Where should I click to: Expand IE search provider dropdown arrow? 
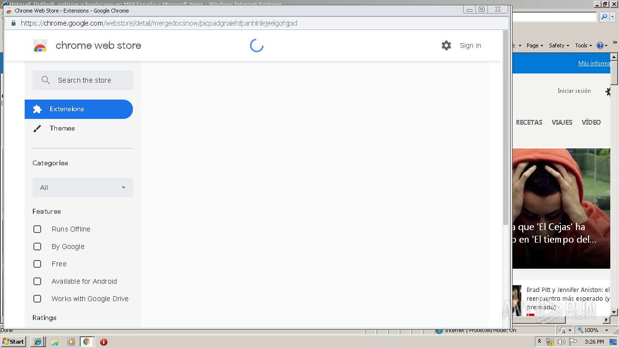pyautogui.click(x=613, y=17)
